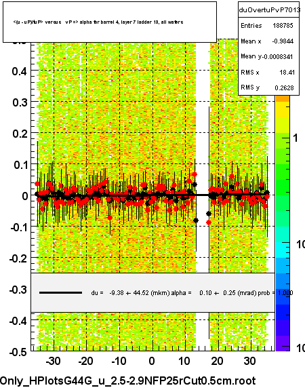Click the purple bottom segment of color palette
305x390 pixels.
click(283, 343)
